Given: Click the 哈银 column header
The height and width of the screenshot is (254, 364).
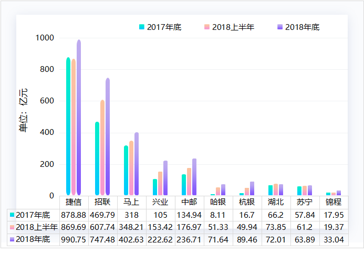Looking at the screenshot, I should [218, 202].
